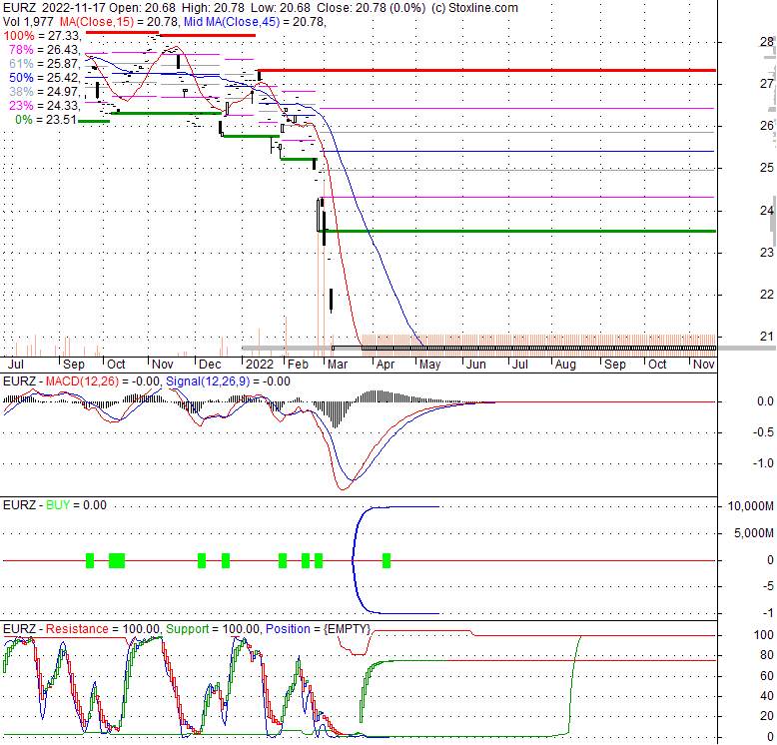Select the Feb month label on time axis
The height and width of the screenshot is (745, 777).
coord(299,365)
